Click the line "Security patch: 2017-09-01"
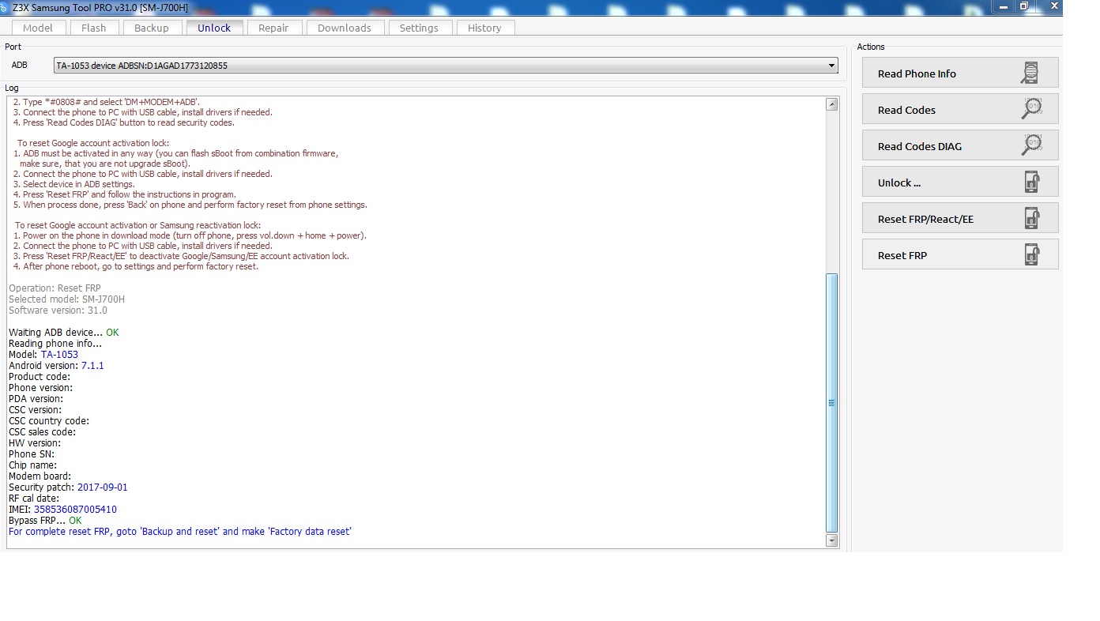 pos(68,487)
